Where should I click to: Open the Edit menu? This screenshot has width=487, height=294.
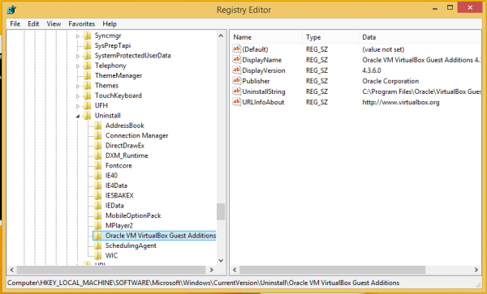[33, 23]
